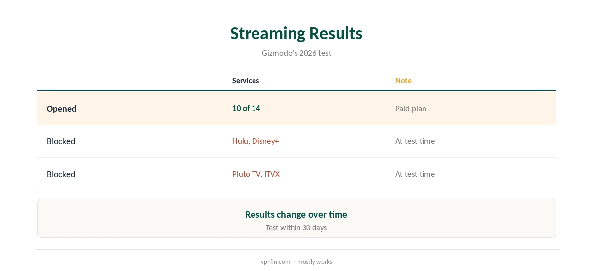Image resolution: width=593 pixels, height=271 pixels.
Task: Click the 'Services' column header
Action: click(x=246, y=81)
